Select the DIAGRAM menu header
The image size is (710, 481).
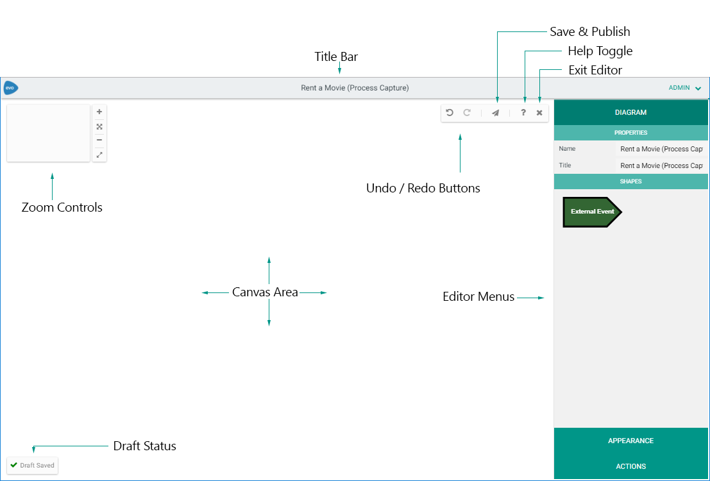631,112
